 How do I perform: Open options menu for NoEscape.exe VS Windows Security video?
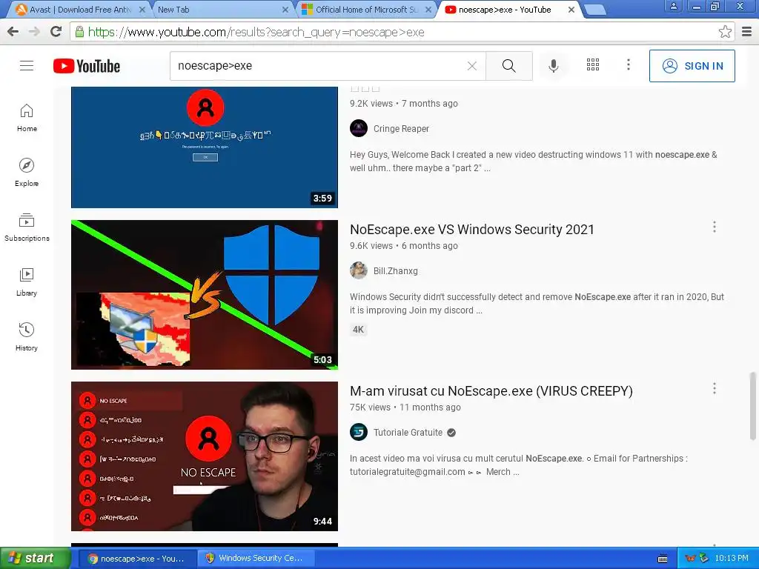pyautogui.click(x=714, y=227)
